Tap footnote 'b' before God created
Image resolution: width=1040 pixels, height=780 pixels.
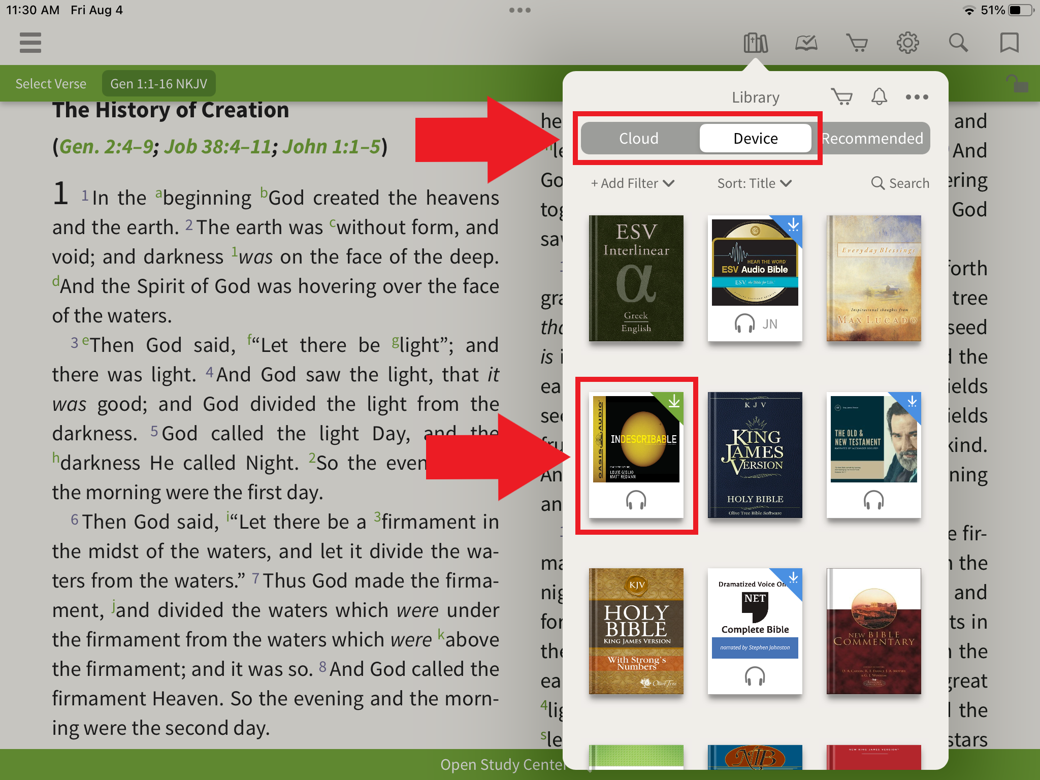264,192
